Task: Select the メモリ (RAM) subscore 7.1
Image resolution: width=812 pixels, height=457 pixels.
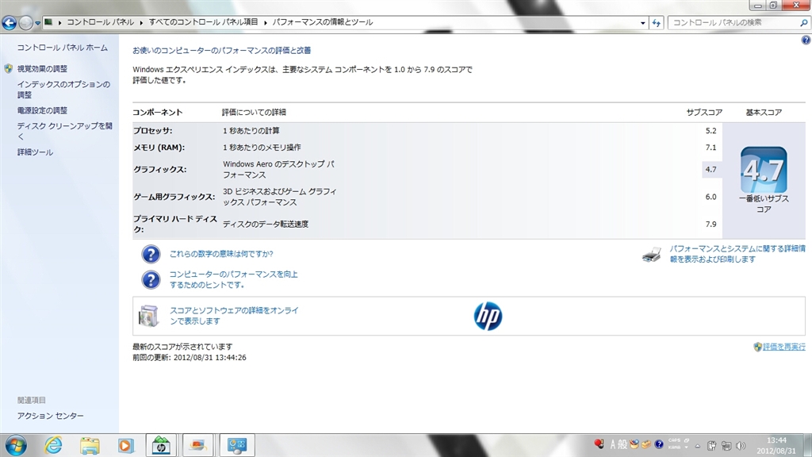Action: pyautogui.click(x=710, y=148)
